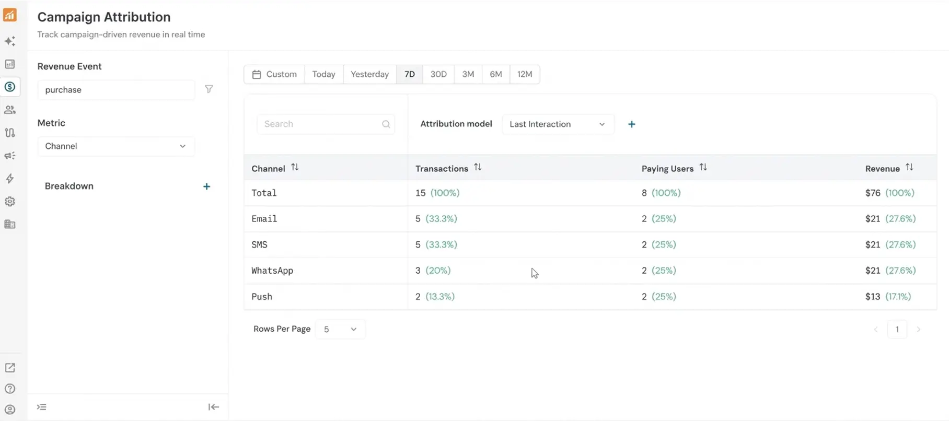Sort table by Transactions column

click(x=478, y=168)
